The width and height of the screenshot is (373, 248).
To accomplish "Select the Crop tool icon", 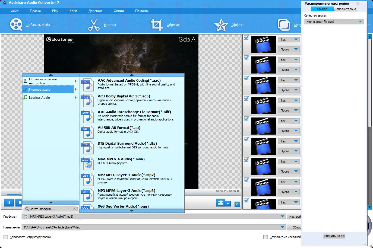I will (x=156, y=25).
